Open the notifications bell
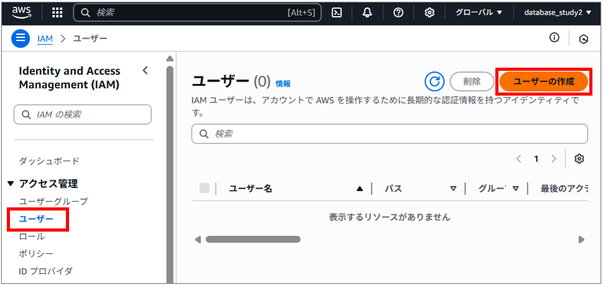Image resolution: width=603 pixels, height=285 pixels. 367,12
